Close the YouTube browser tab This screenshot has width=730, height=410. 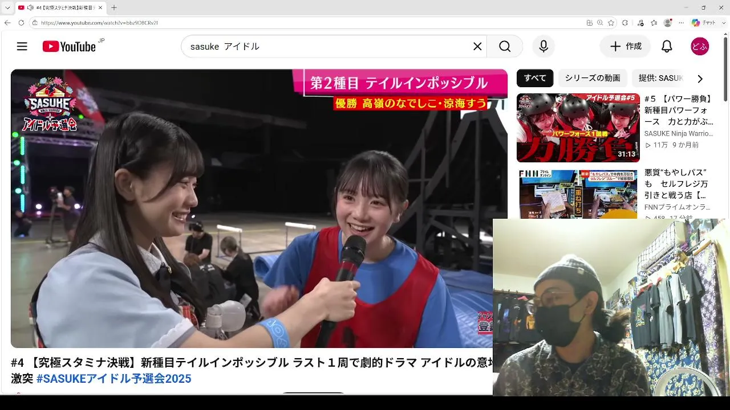[100, 8]
